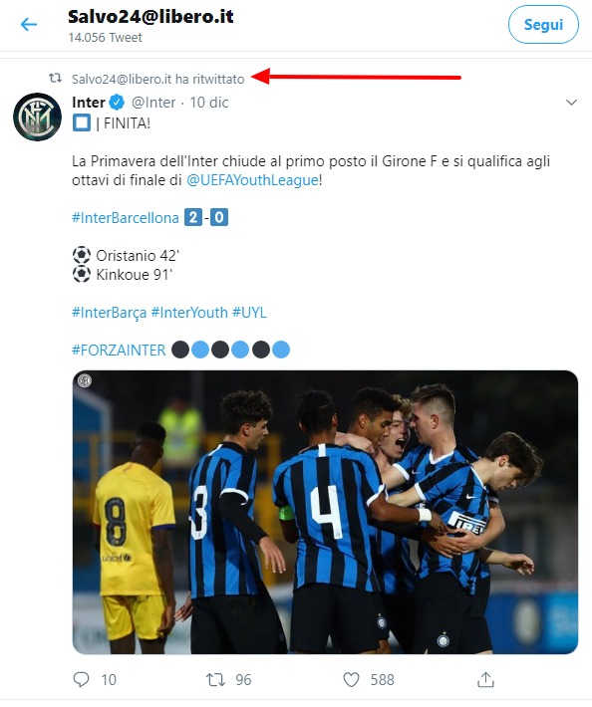This screenshot has width=592, height=707.
Task: Expand the tweet options chevron
Action: 571,103
